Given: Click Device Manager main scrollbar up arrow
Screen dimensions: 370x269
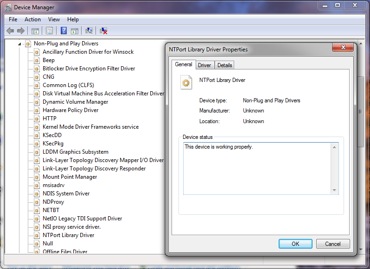Looking at the screenshot, I should click(361, 44).
